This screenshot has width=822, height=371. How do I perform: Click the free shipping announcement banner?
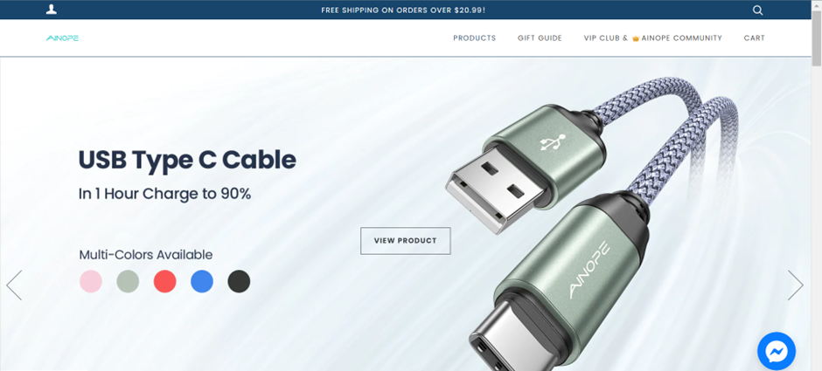click(403, 10)
